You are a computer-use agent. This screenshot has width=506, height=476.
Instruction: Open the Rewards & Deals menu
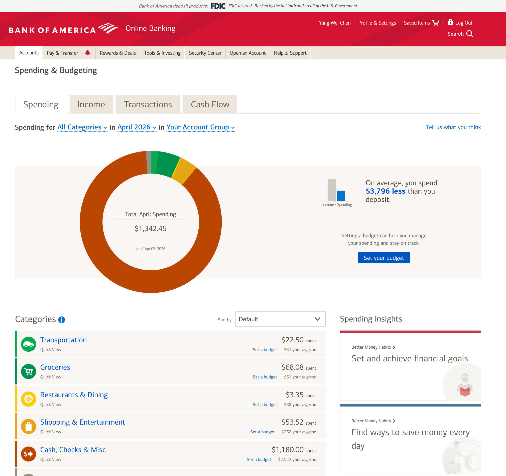[x=117, y=53]
